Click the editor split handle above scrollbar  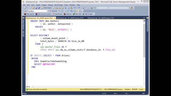tap(144, 21)
